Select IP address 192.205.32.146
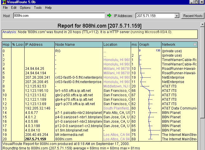This screenshot has width=205, height=150. [x=38, y=108]
